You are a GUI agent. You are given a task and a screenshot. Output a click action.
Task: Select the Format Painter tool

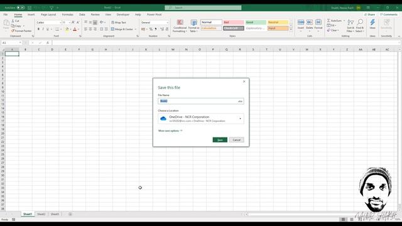(21, 31)
